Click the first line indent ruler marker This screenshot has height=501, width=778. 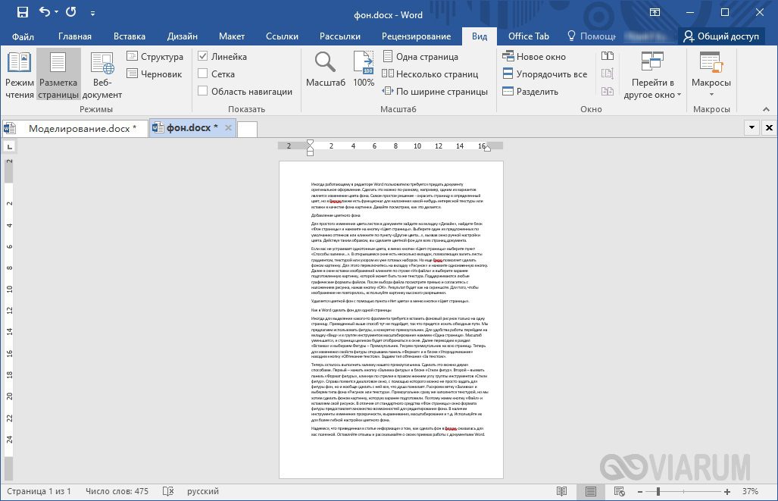coord(310,143)
